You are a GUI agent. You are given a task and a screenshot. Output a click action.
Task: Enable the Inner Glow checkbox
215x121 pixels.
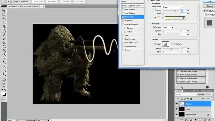(x=123, y=21)
